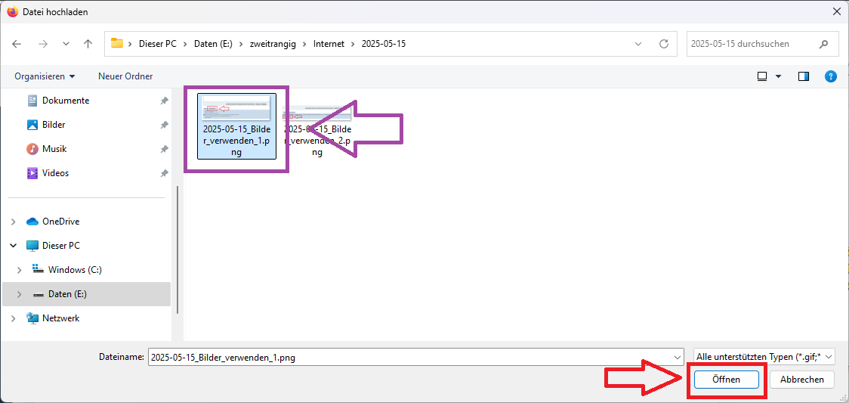Click the pin icon beside Bilder

pyautogui.click(x=164, y=125)
